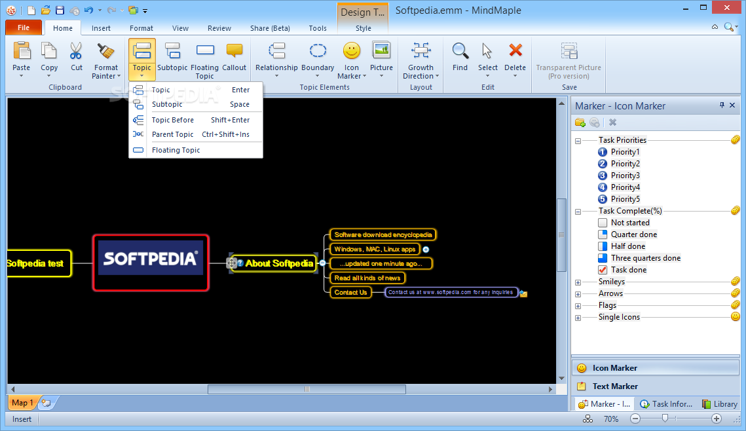
Task: Click the note icon next to Contact us callout
Action: (523, 293)
